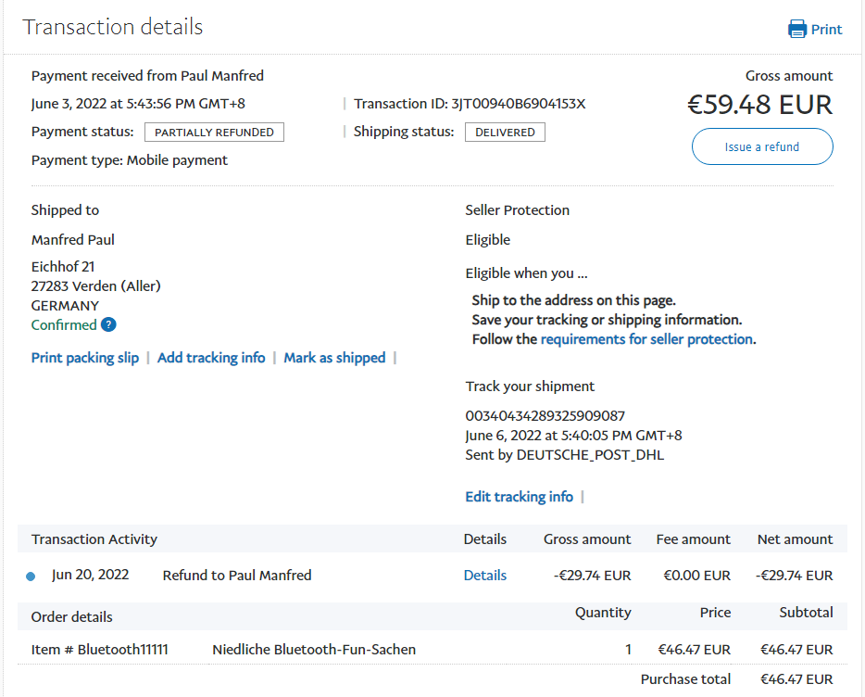This screenshot has height=697, width=865.
Task: Open the help icon beside Confirmed
Action: (x=108, y=324)
